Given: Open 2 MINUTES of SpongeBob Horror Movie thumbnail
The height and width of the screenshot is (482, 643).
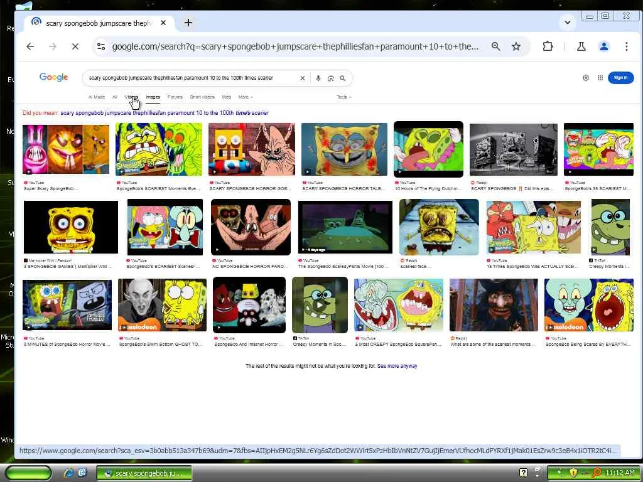Looking at the screenshot, I should point(67,305).
